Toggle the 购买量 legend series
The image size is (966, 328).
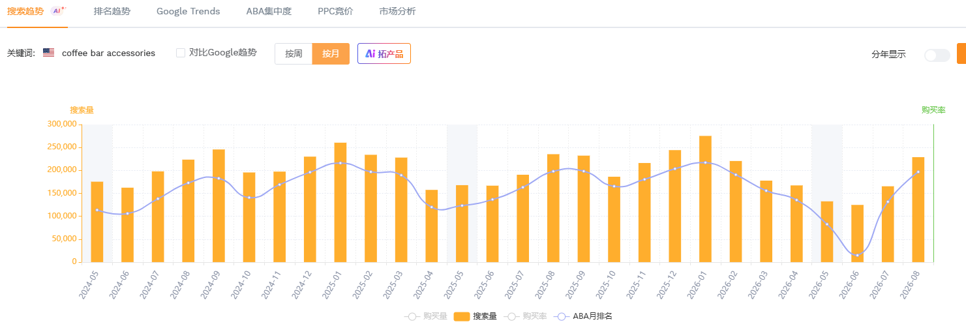pyautogui.click(x=425, y=316)
